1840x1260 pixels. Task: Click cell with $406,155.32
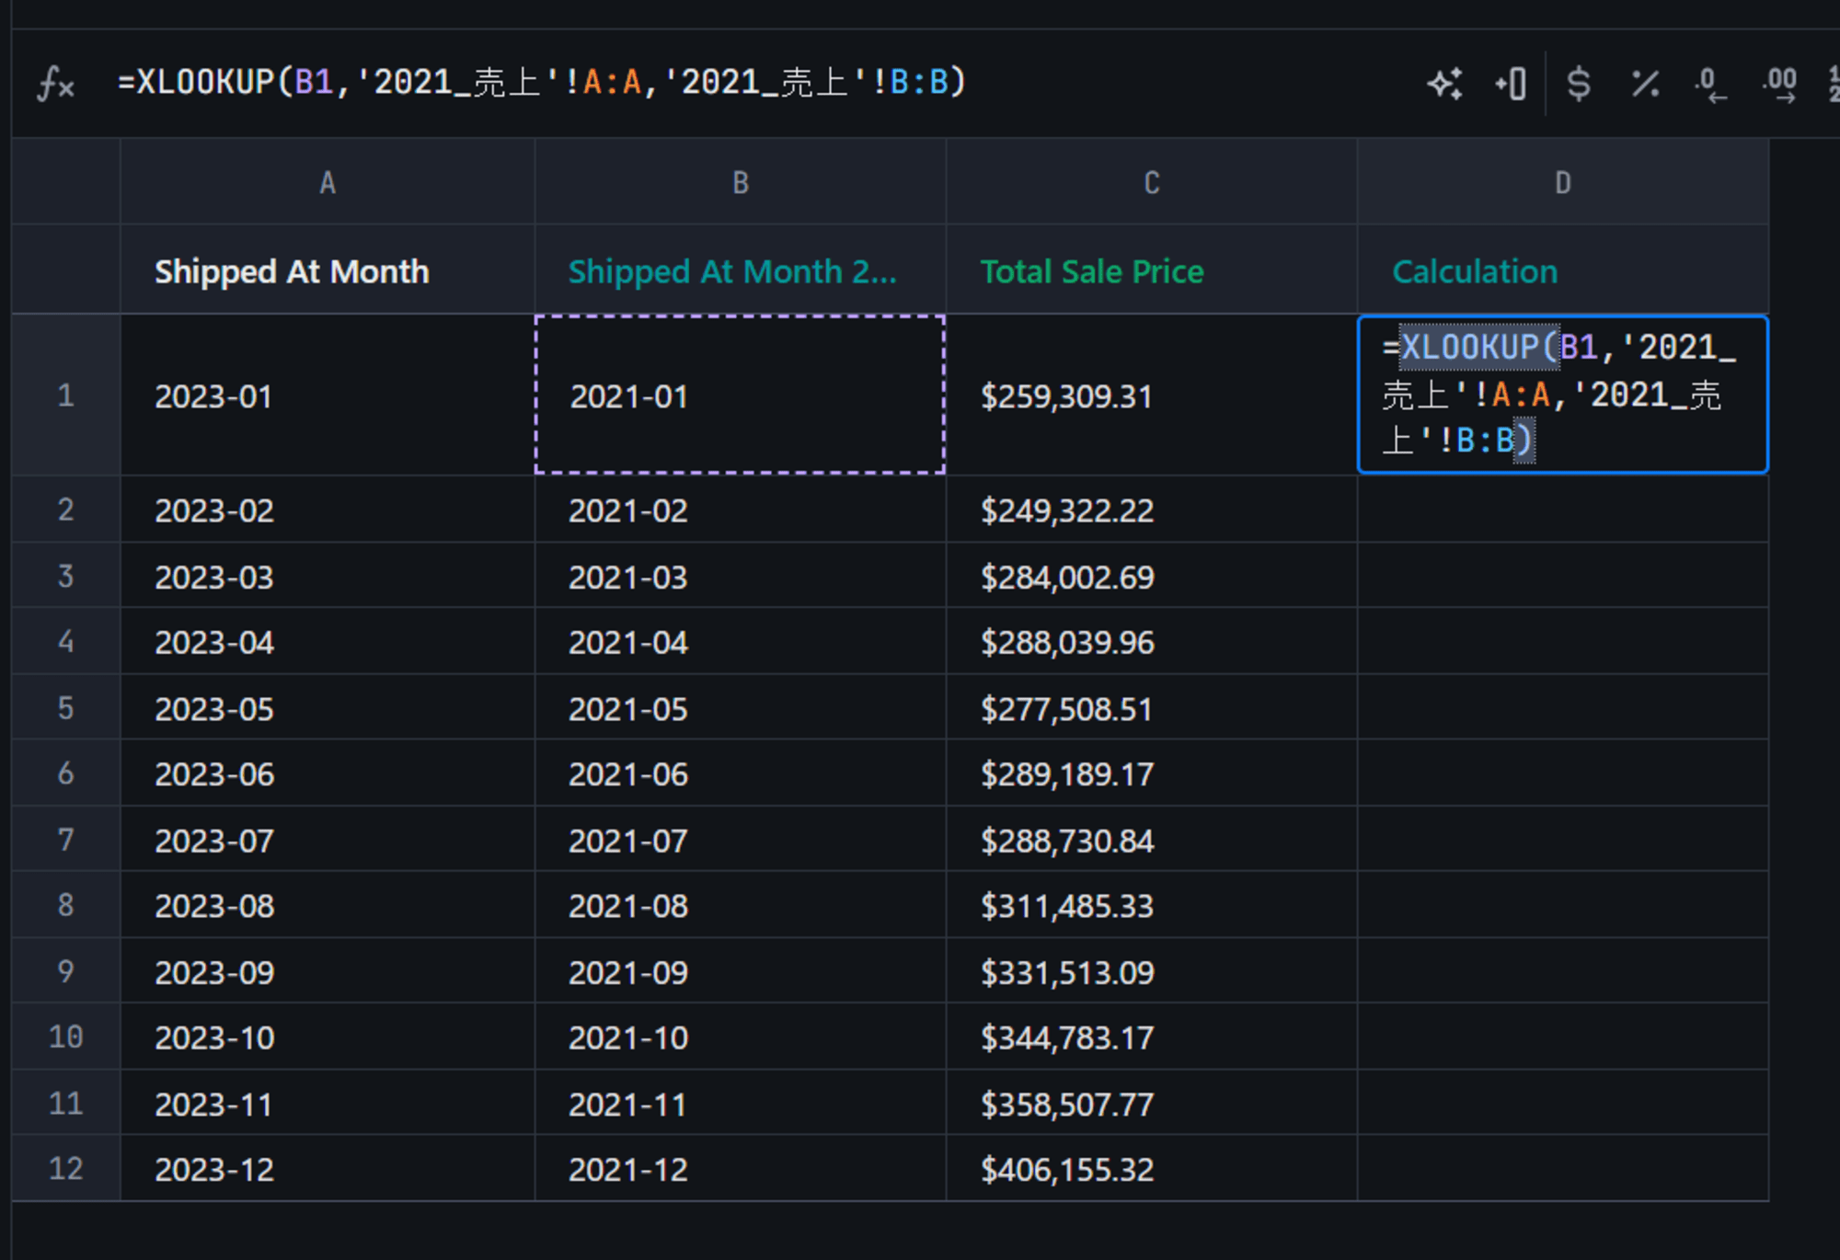(1152, 1168)
